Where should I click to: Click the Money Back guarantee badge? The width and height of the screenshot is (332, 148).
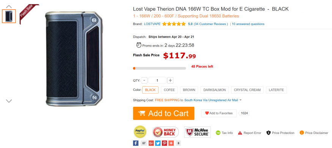pos(165,132)
